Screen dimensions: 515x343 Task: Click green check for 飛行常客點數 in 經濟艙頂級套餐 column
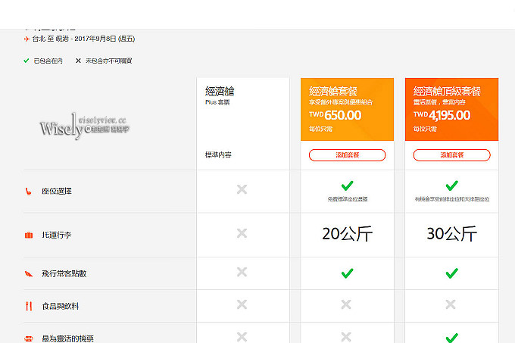[x=451, y=273]
